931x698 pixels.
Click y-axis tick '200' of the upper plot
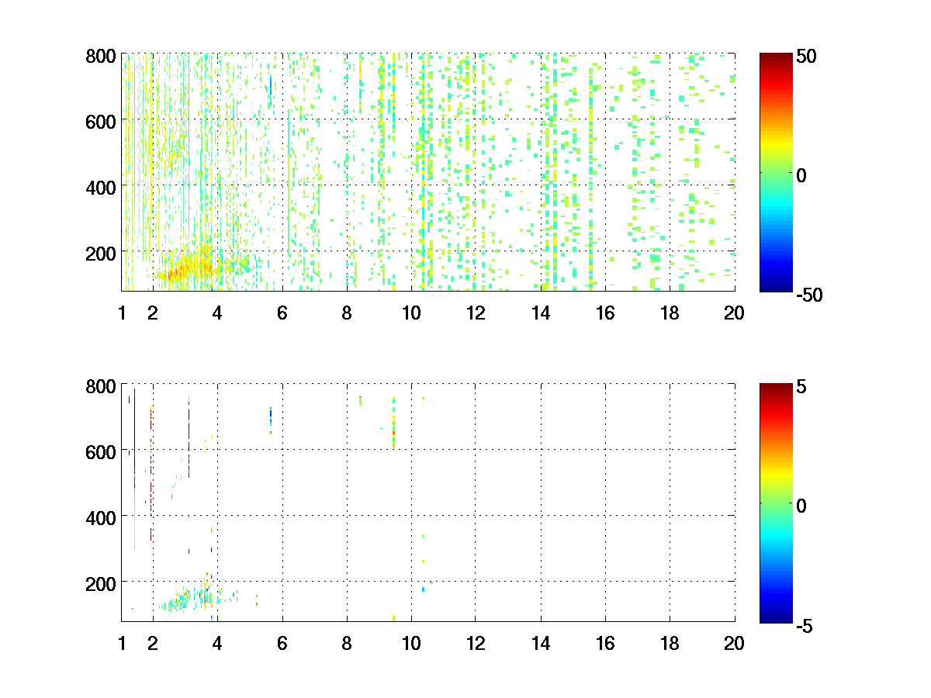(101, 253)
